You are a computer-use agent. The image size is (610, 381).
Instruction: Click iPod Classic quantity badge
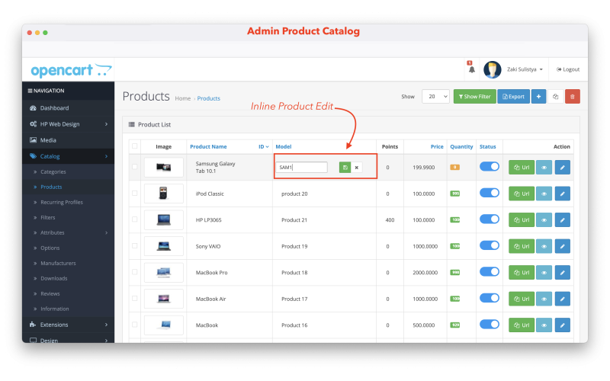(x=454, y=194)
